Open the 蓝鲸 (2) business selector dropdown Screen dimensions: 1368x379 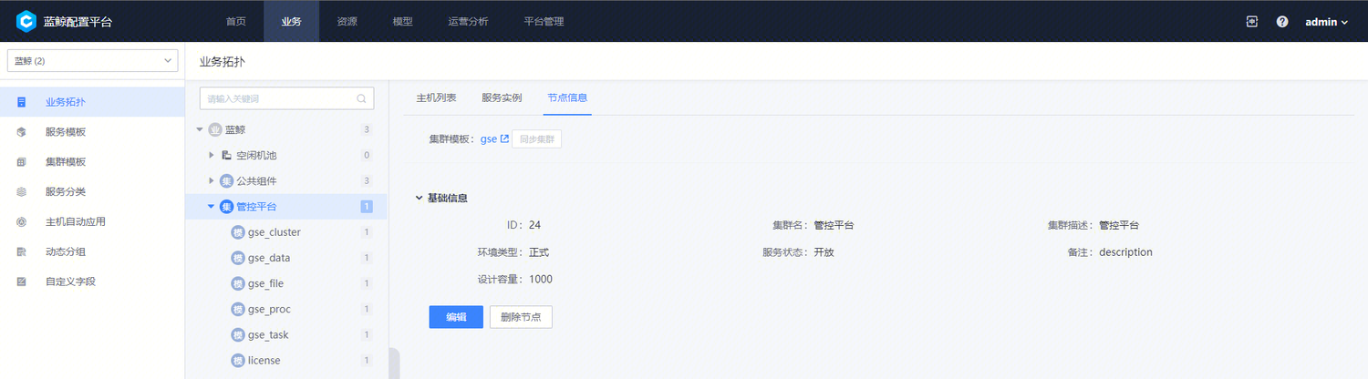click(x=92, y=61)
